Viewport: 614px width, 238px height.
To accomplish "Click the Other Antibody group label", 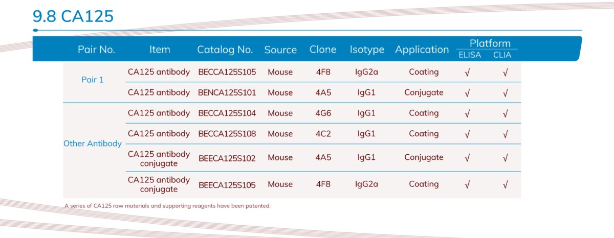I will pyautogui.click(x=93, y=144).
